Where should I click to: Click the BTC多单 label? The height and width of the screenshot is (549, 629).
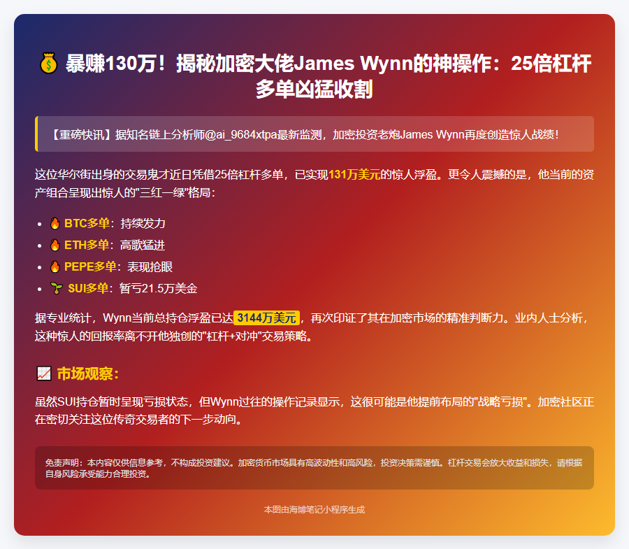(x=87, y=223)
